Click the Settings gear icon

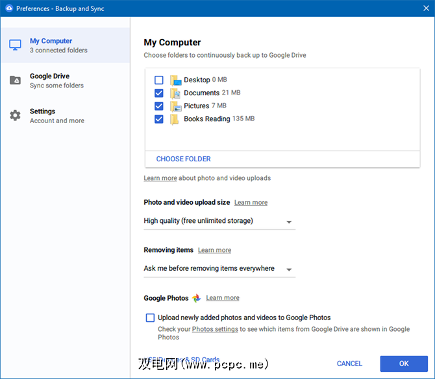(15, 115)
